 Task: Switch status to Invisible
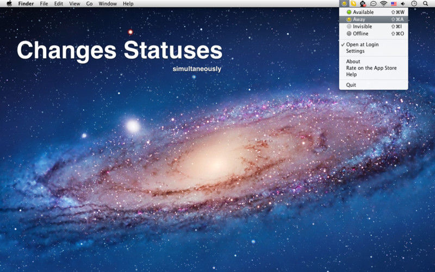point(374,26)
